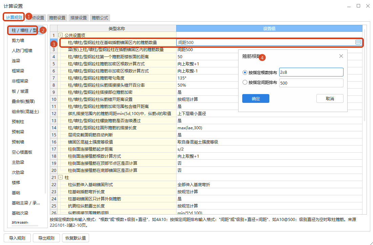Select 基础主梁 / 承... in the category list
Viewport: 373px width, 245px height.
click(26, 203)
